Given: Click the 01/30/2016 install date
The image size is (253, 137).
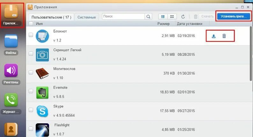Looking at the screenshot, I should pos(186,73).
